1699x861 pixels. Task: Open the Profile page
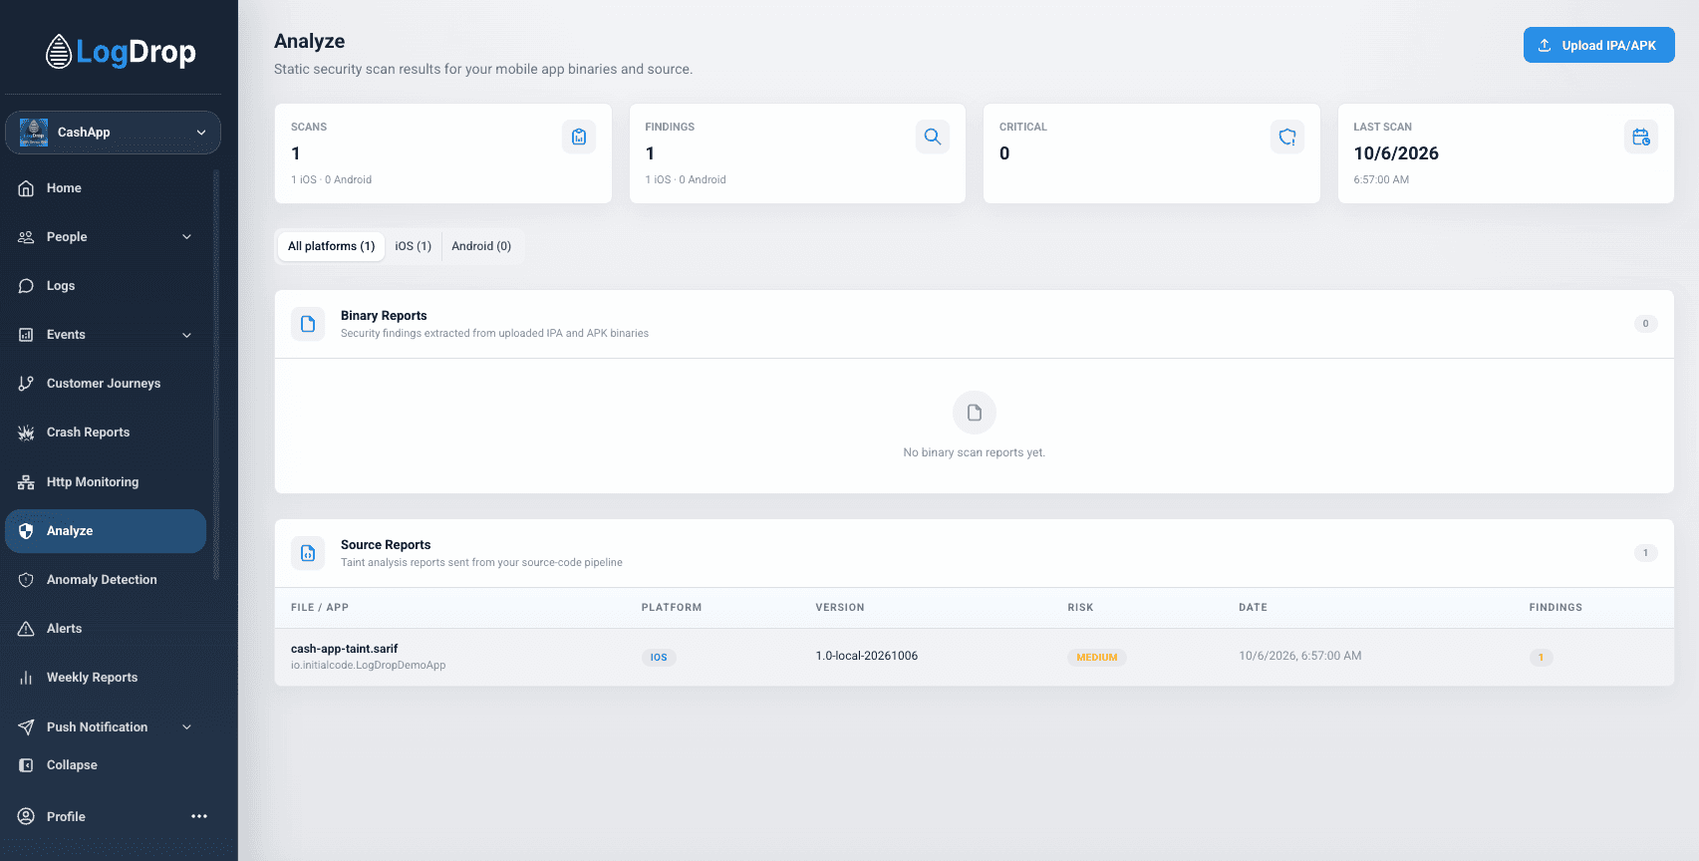pyautogui.click(x=66, y=816)
